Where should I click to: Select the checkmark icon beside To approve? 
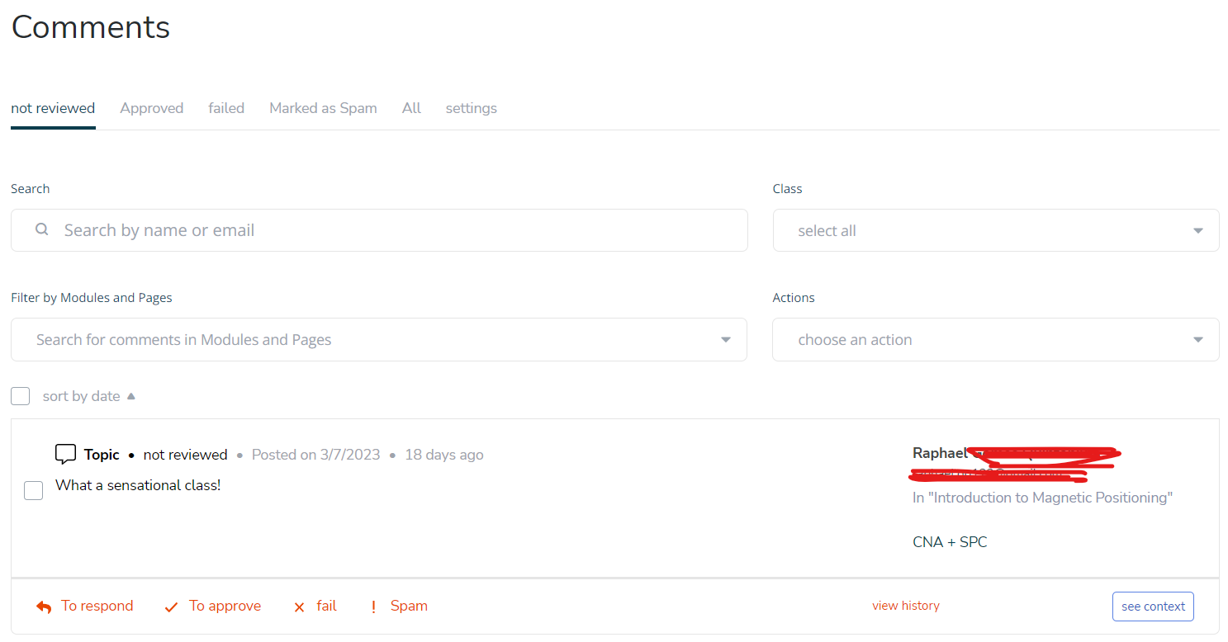point(171,607)
